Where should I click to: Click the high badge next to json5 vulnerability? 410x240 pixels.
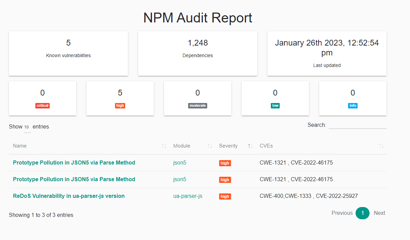pyautogui.click(x=225, y=163)
